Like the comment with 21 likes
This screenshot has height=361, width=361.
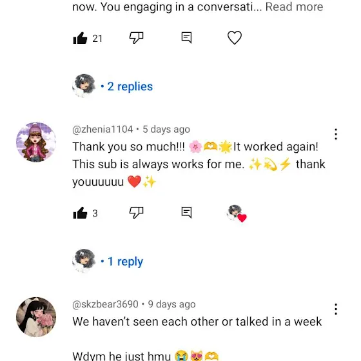80,38
